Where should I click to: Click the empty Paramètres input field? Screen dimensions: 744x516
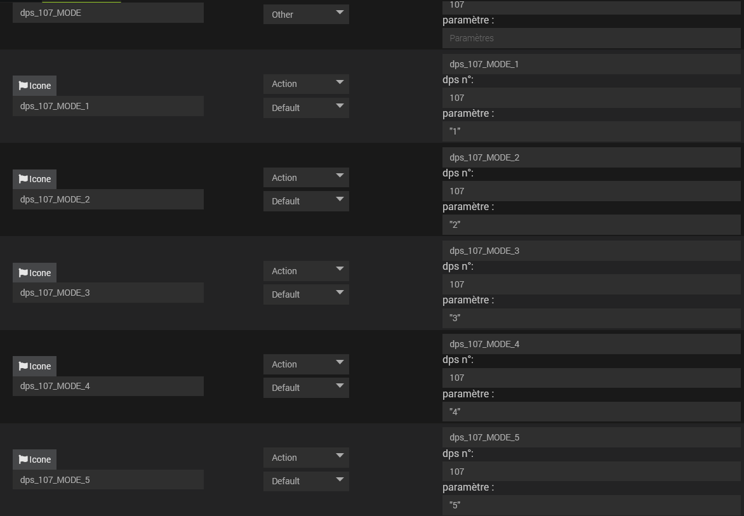[x=591, y=38]
